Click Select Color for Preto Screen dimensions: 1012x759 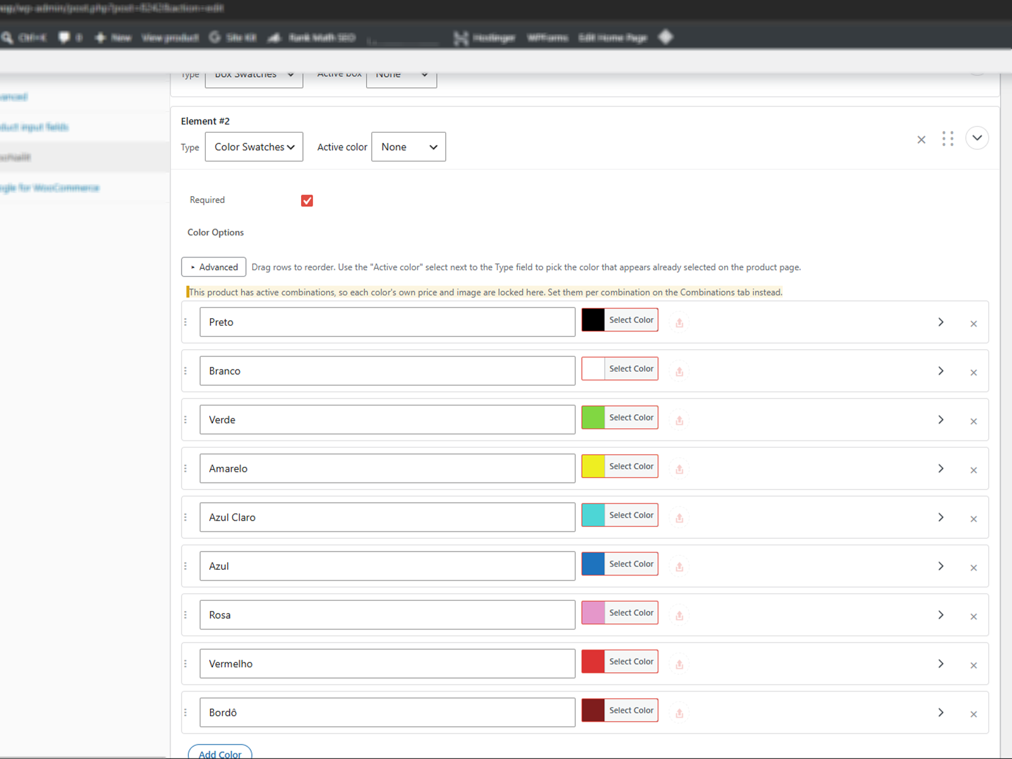(x=631, y=320)
